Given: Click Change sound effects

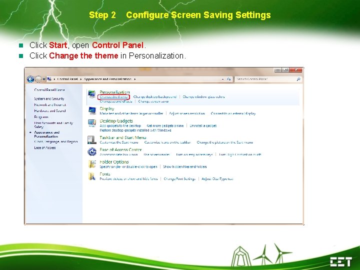Looking at the screenshot, I should (116, 101).
